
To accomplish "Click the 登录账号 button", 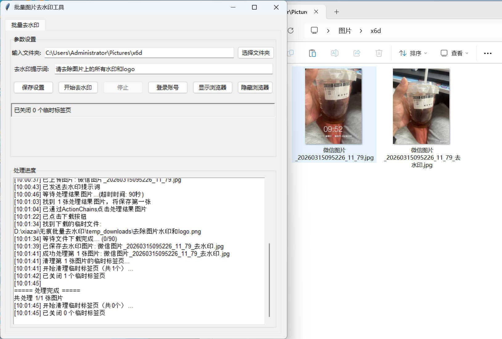I will 168,87.
